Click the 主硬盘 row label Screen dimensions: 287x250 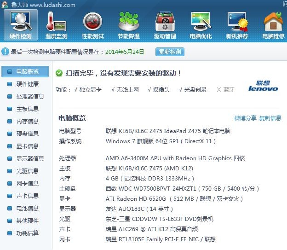point(68,188)
